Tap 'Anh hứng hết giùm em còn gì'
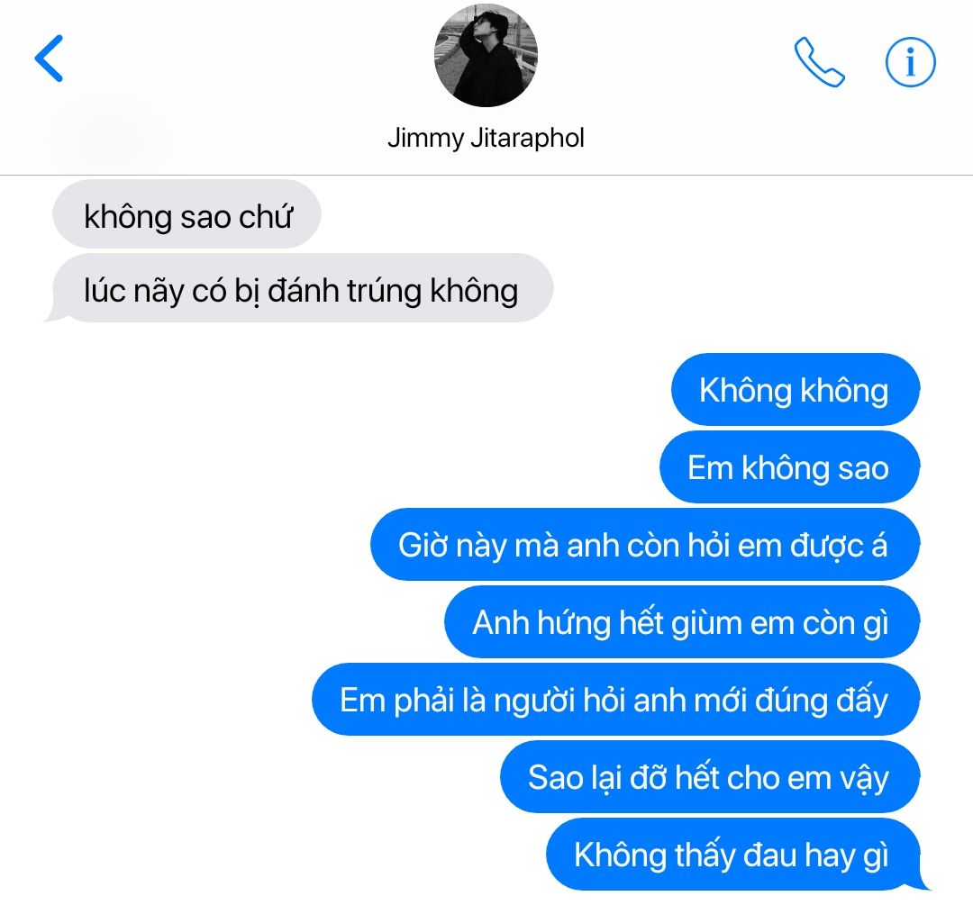 (681, 622)
